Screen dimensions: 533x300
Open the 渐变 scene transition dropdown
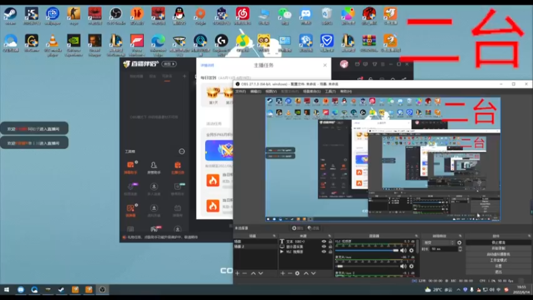[438, 243]
